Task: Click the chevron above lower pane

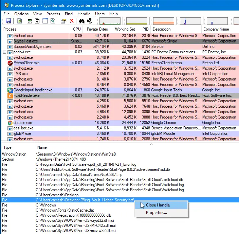Action: point(151,144)
